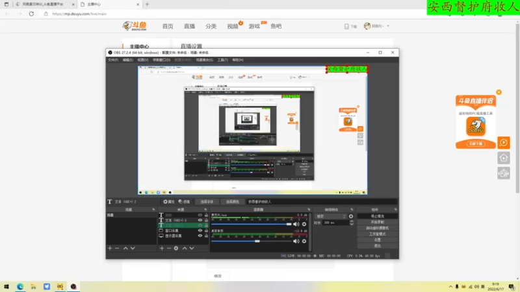Toggle lock on the 文本 (GDI+) 2 source
The height and width of the screenshot is (292, 520).
pyautogui.click(x=206, y=220)
